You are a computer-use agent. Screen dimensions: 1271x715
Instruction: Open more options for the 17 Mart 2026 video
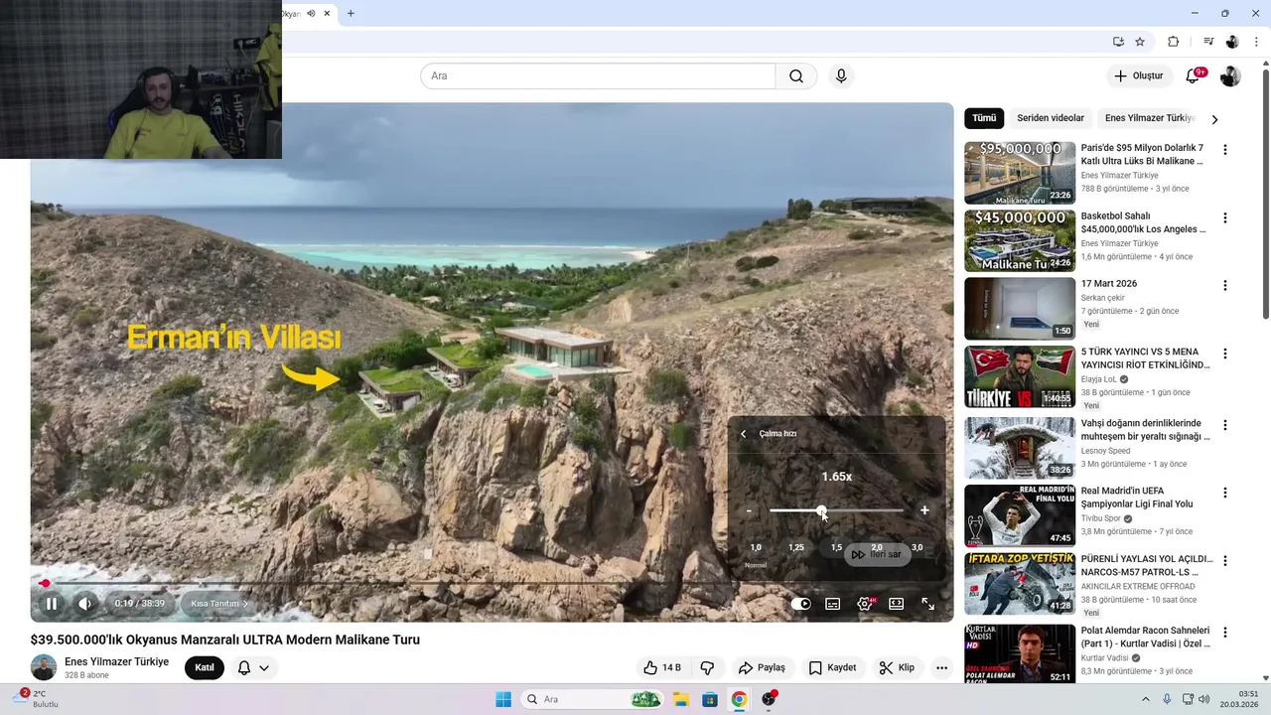1225,286
